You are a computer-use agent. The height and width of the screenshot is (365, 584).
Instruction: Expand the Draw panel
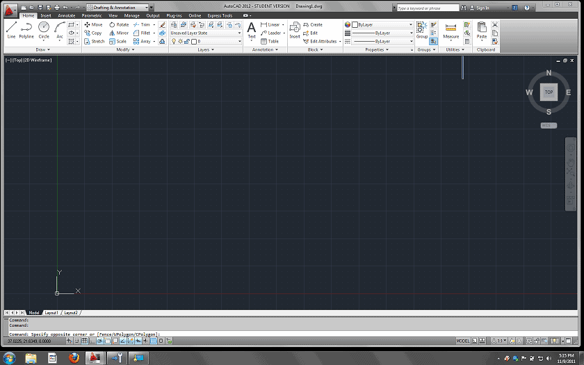pyautogui.click(x=42, y=50)
